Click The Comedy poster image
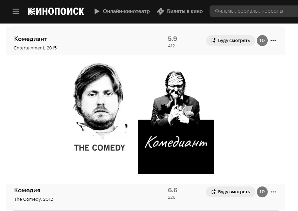This screenshot has width=298, height=211. click(100, 107)
